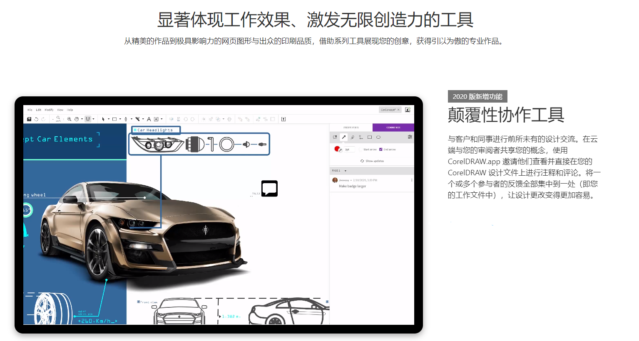The image size is (639, 341).
Task: Open the comment filter settings icon
Action: tap(410, 137)
